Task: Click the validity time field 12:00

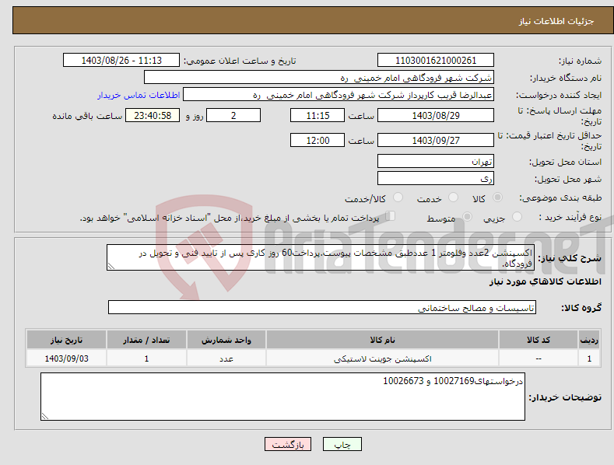Action: click(318, 140)
